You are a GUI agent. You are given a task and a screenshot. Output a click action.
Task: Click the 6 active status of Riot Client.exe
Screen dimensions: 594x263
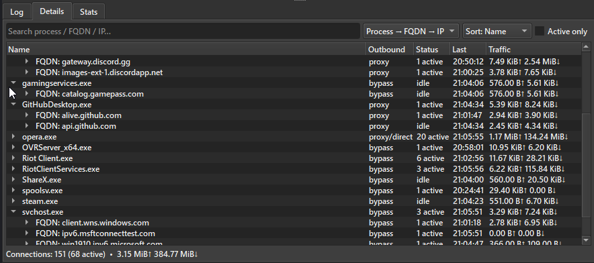click(430, 158)
